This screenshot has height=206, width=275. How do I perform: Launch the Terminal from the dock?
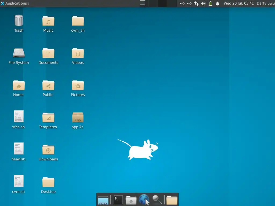(118, 200)
